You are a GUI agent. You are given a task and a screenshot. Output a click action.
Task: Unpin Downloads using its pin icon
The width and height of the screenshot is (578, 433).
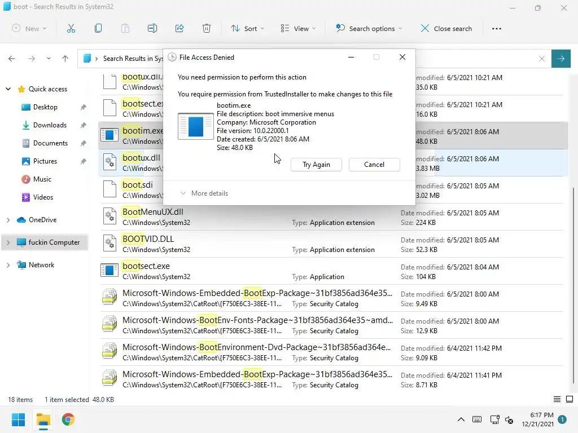[84, 125]
